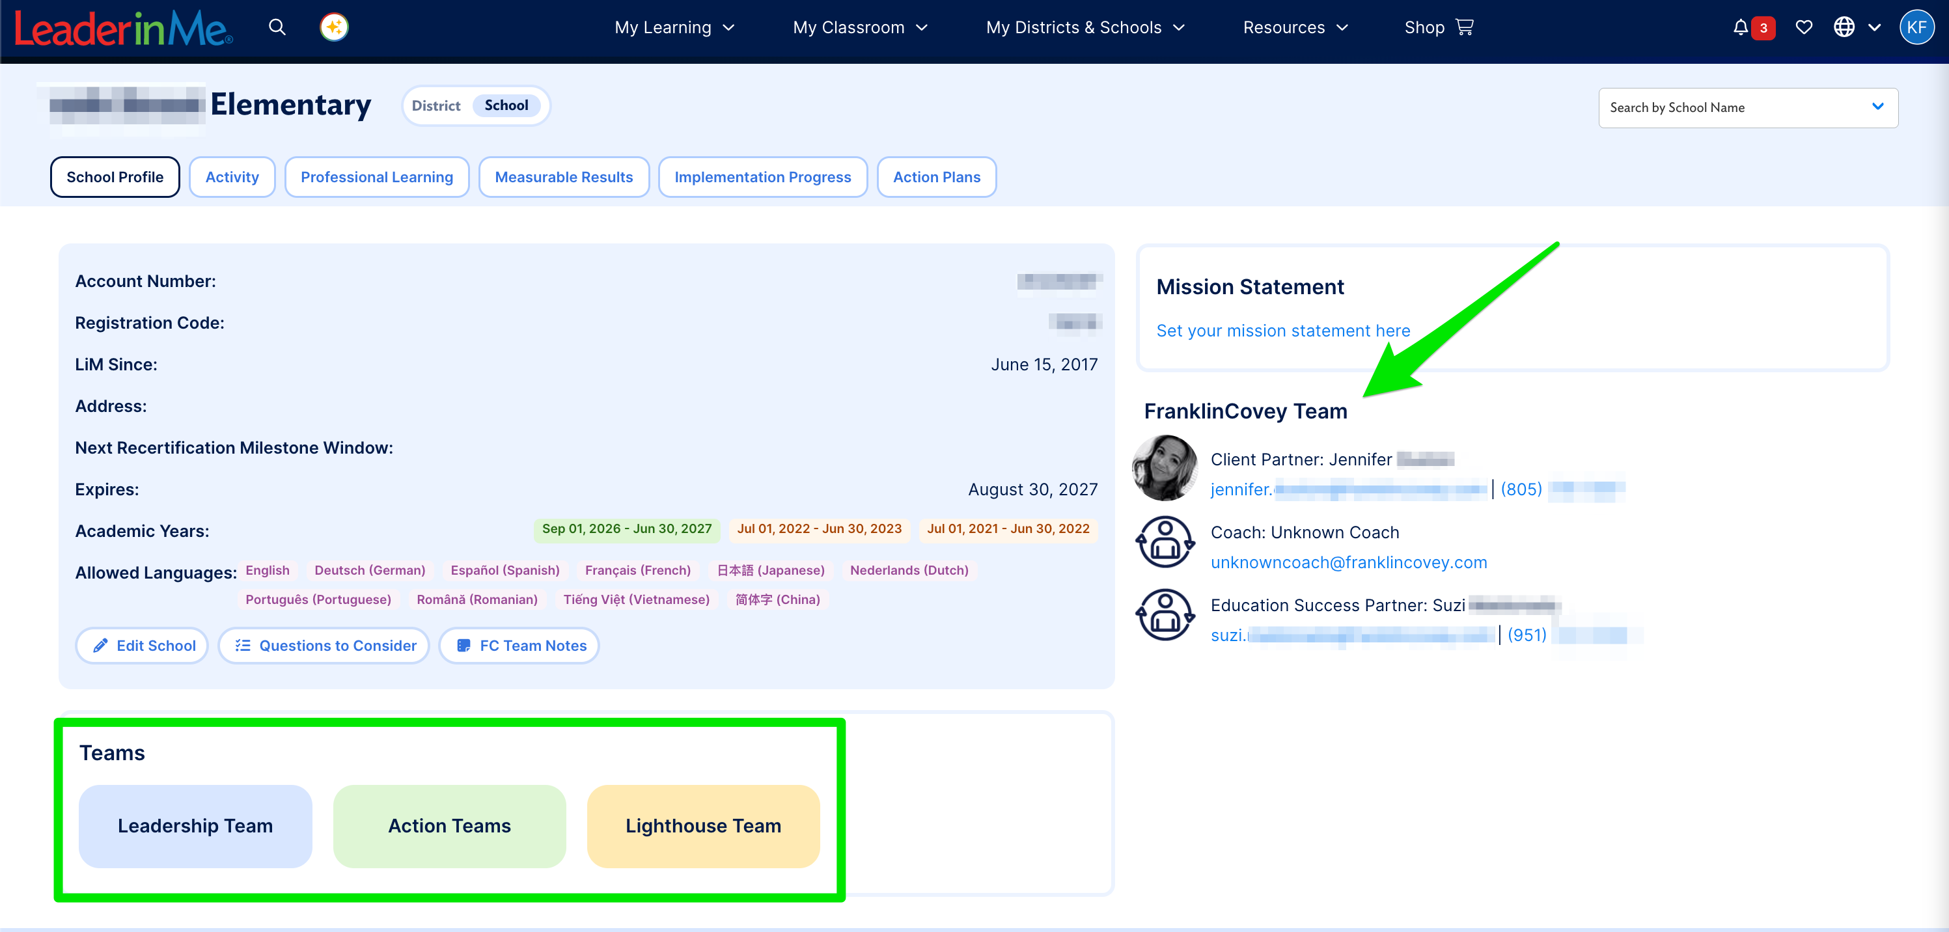Expand My Classroom menu

[860, 27]
